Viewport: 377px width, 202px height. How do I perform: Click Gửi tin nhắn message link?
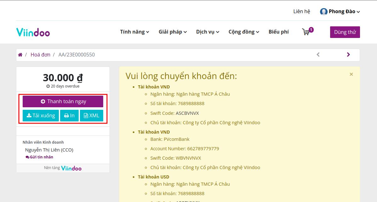coord(39,157)
